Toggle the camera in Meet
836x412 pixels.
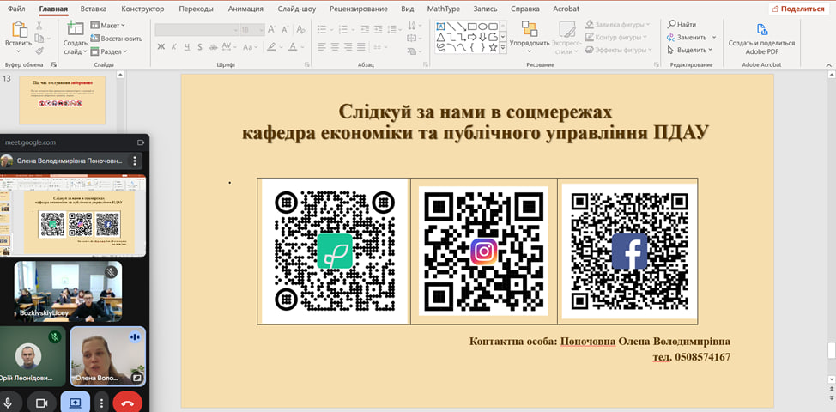(x=40, y=402)
